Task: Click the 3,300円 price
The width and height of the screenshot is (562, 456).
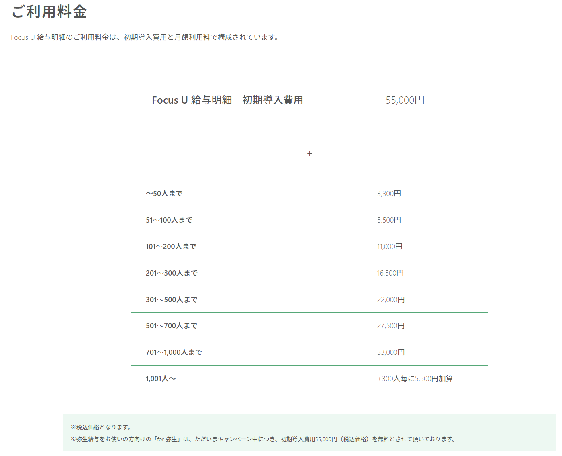Action: (389, 194)
